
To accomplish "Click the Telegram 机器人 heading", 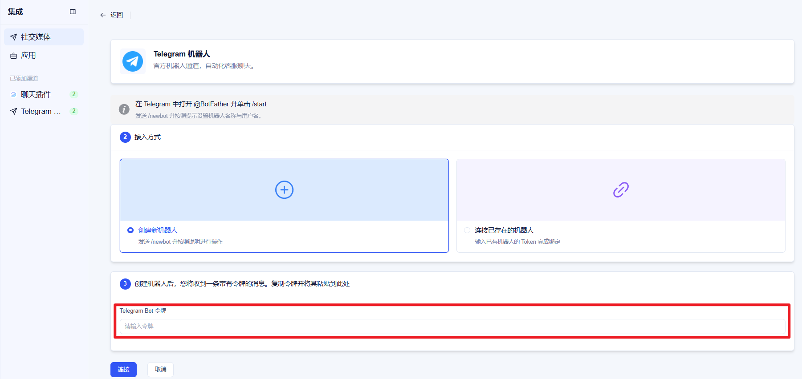I will pyautogui.click(x=182, y=54).
